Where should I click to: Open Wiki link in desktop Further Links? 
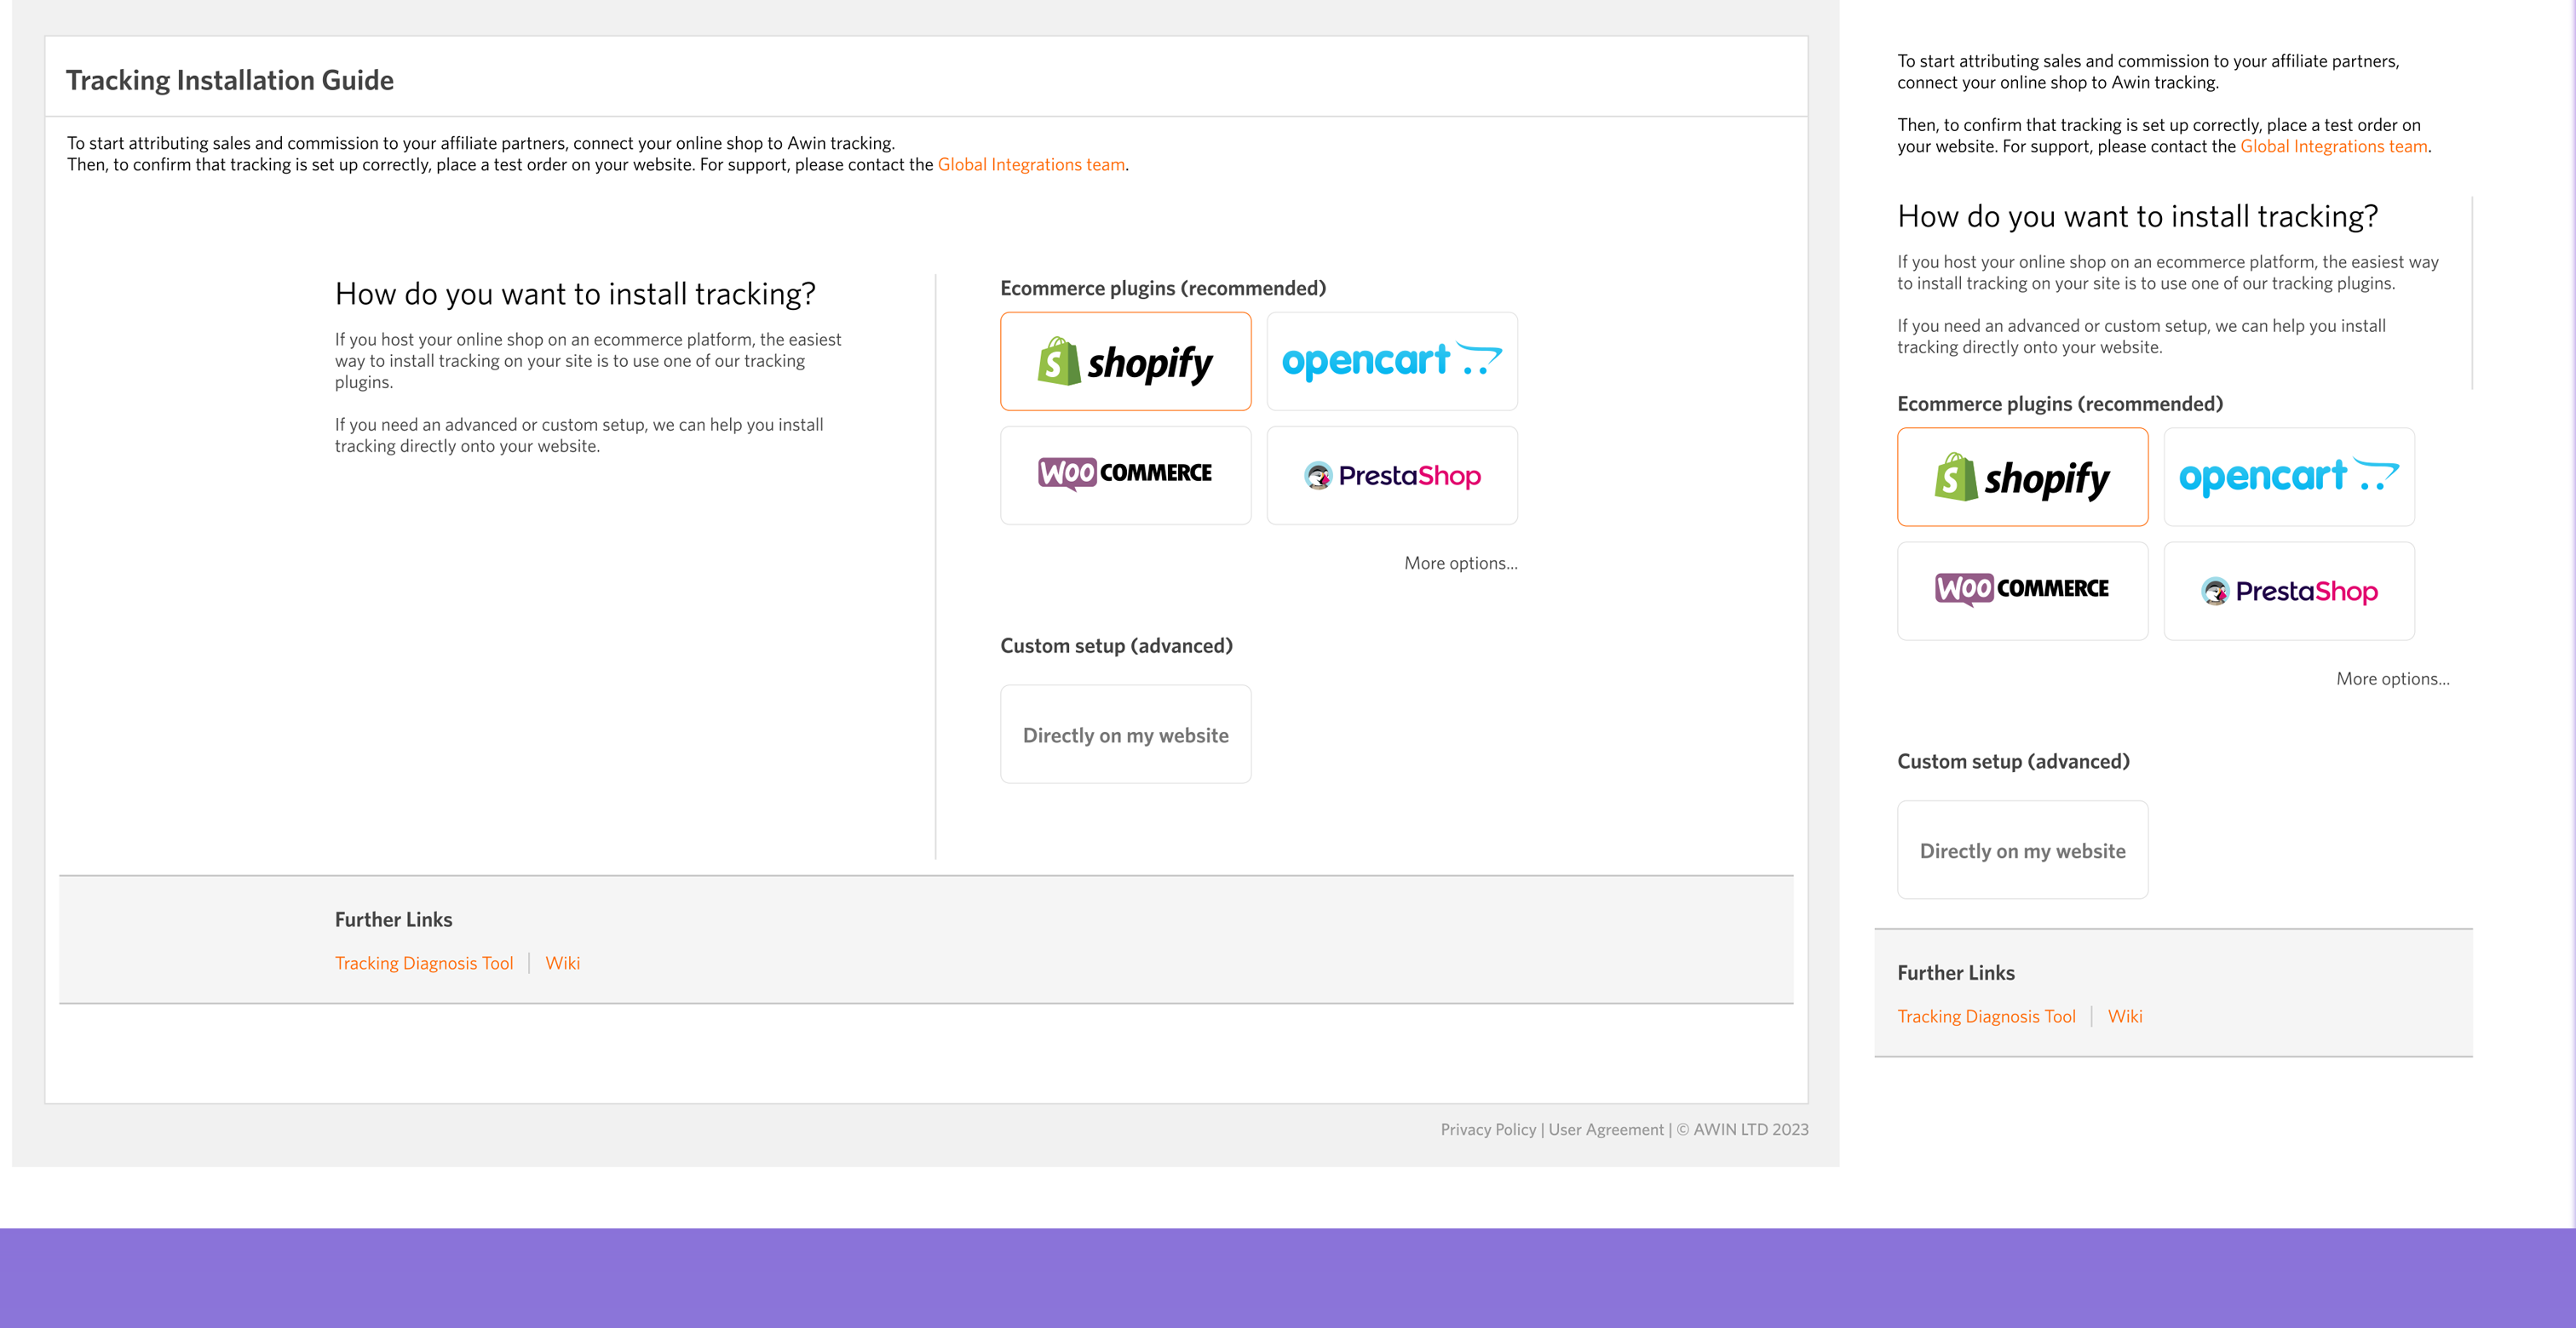pos(562,962)
